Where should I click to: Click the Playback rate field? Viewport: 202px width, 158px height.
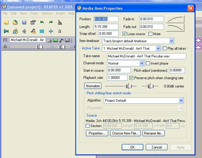coord(117,78)
